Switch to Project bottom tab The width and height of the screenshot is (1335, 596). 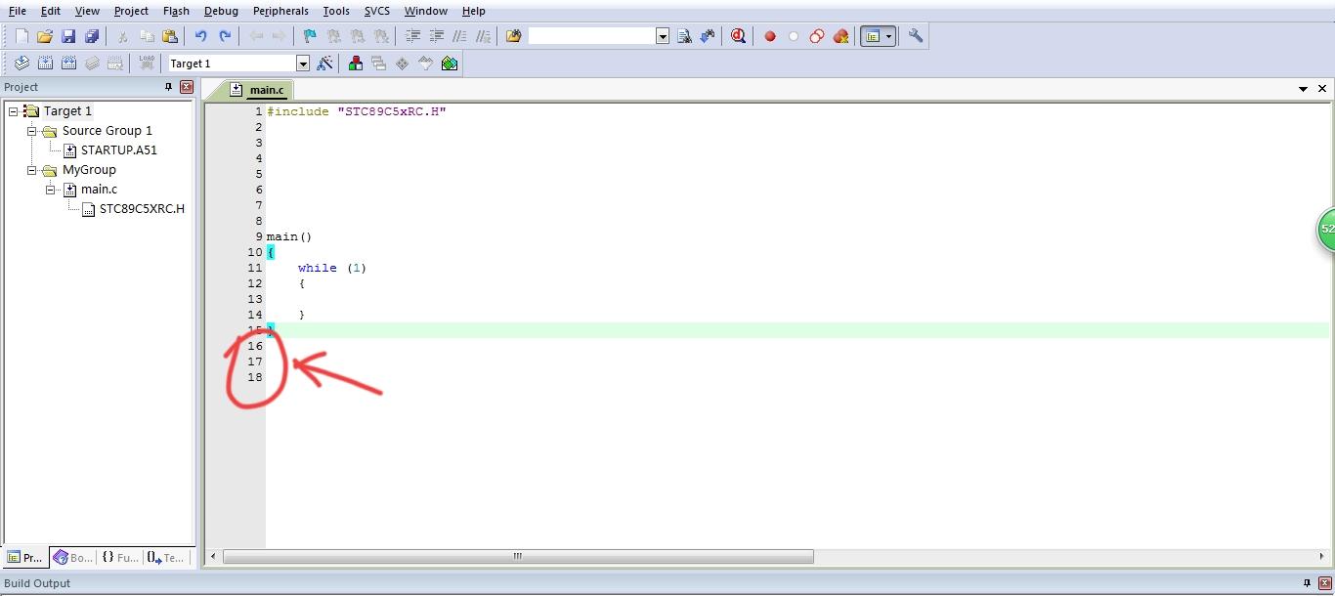pyautogui.click(x=25, y=558)
